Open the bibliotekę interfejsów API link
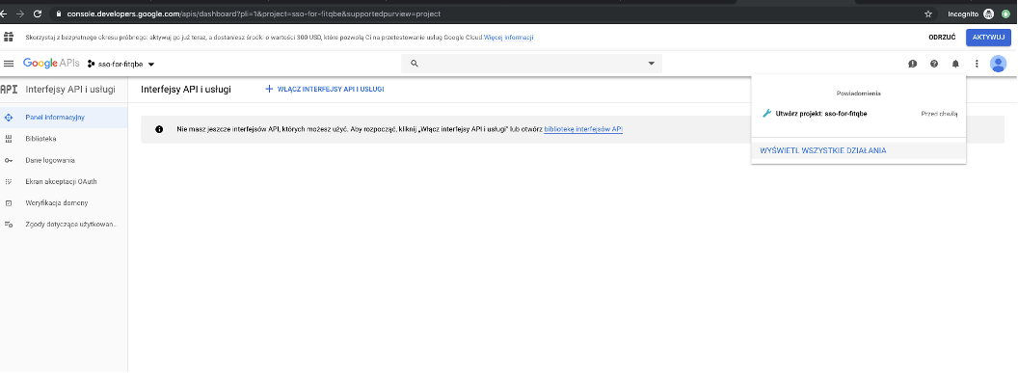Image resolution: width=1018 pixels, height=373 pixels. [583, 129]
